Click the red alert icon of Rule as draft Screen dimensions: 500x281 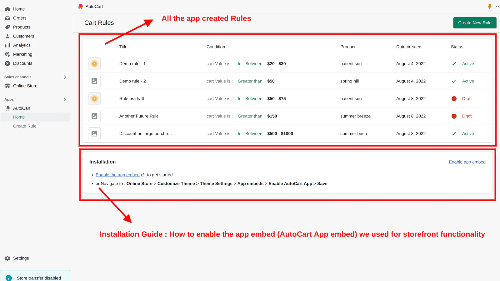(454, 99)
